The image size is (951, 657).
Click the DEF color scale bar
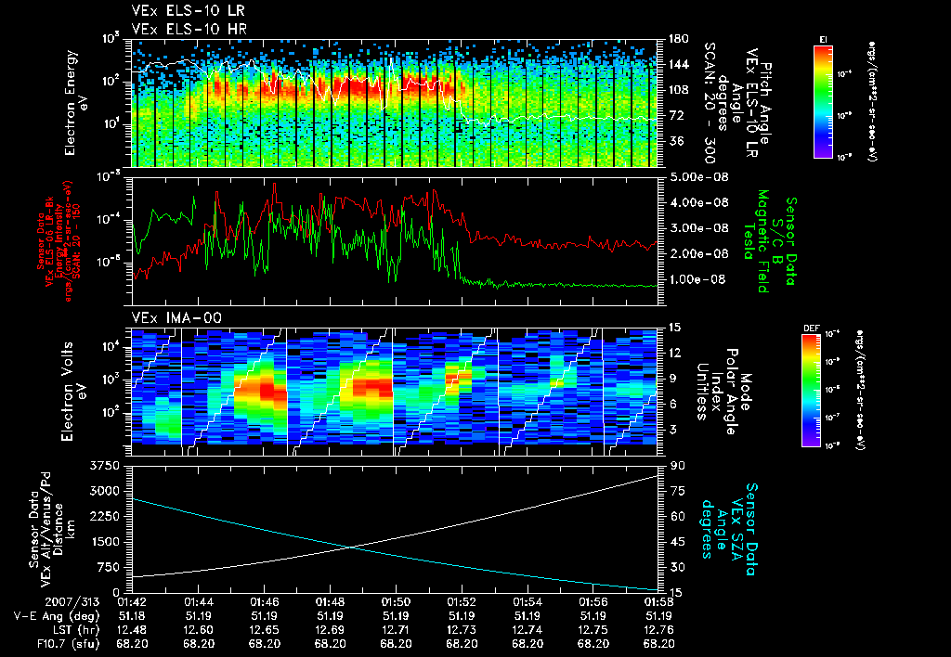[x=811, y=391]
